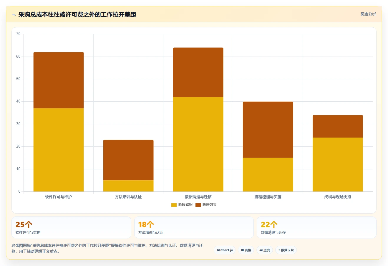Viewport: 388px width, 266px height.
Task: Click the icon inside the Chart.js chip
Action: (218, 250)
